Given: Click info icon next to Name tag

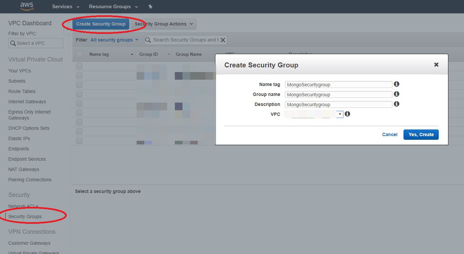Looking at the screenshot, I should 397,84.
